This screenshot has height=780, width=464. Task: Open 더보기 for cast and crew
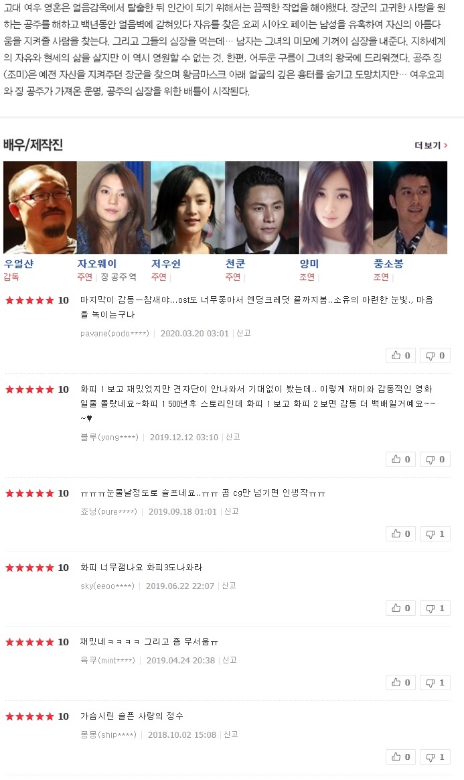coord(431,145)
